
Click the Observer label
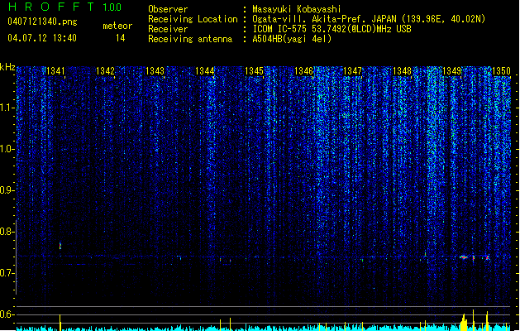(168, 9)
